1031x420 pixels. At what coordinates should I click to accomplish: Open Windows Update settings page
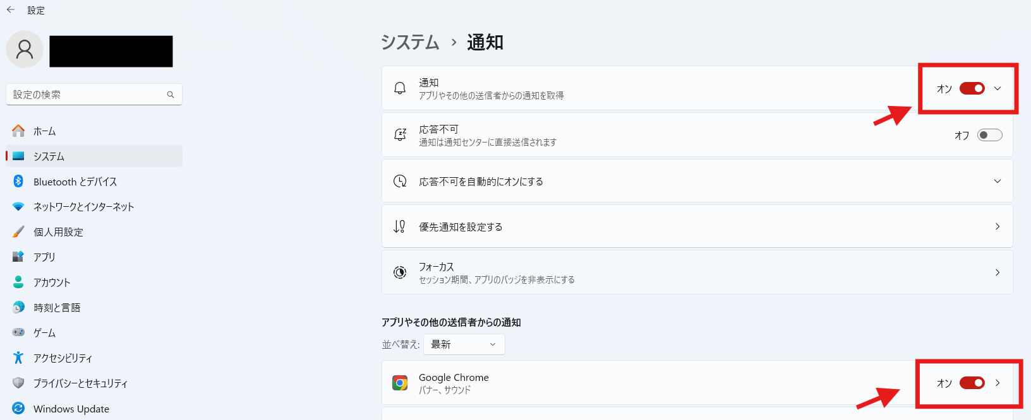tap(94, 408)
